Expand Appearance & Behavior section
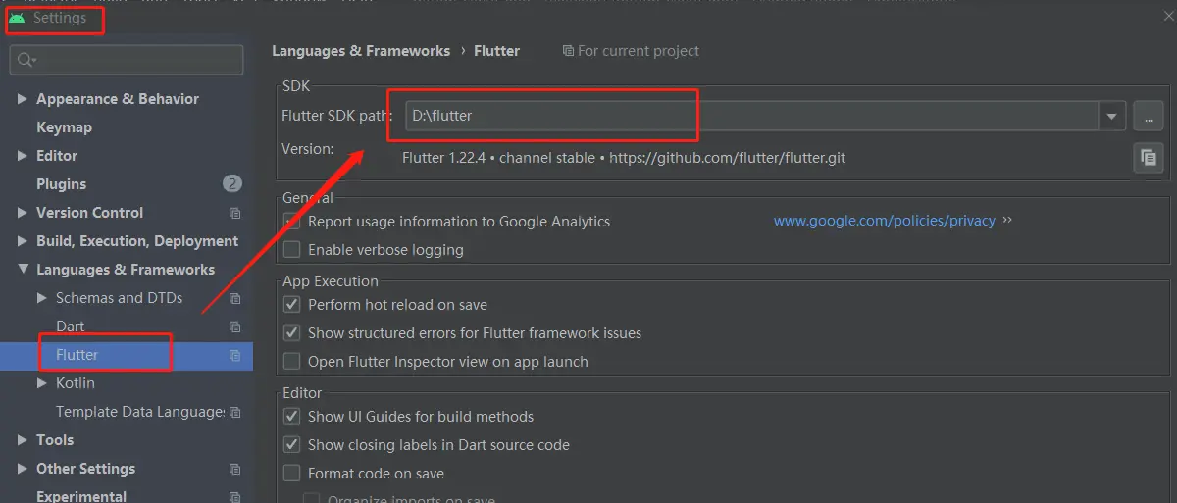The height and width of the screenshot is (503, 1177). (23, 99)
